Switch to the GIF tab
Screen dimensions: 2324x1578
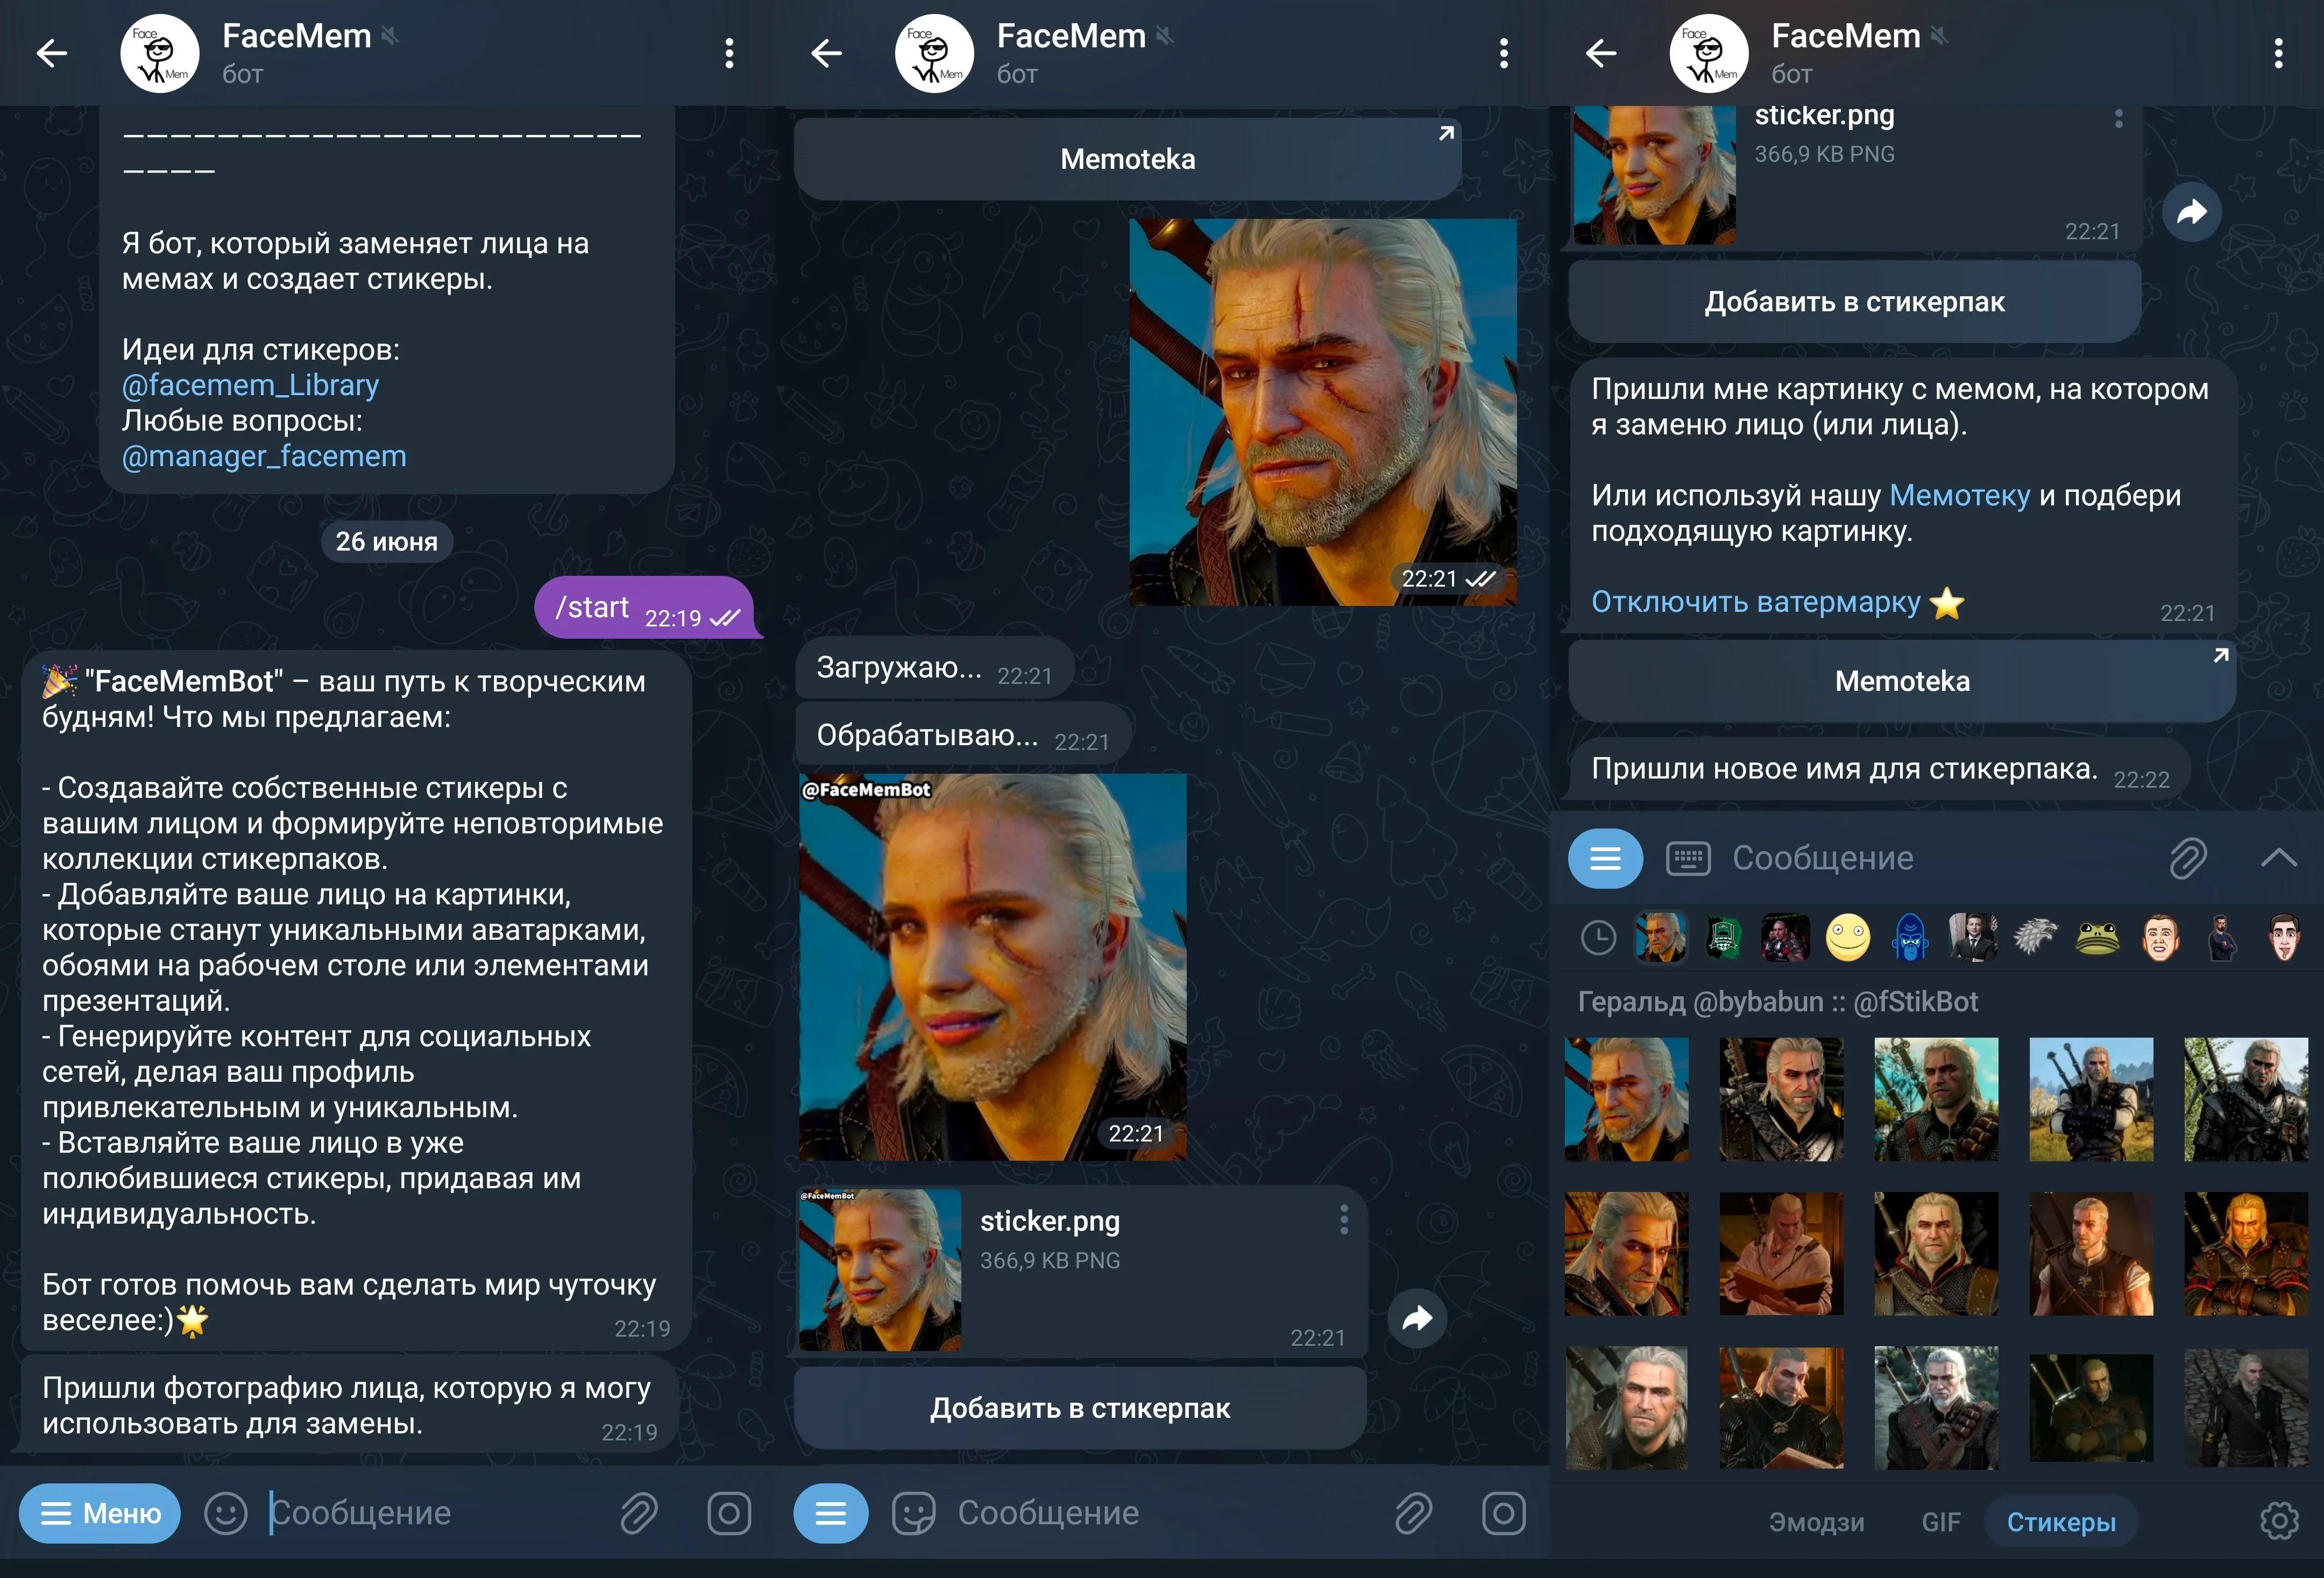[x=1940, y=1522]
